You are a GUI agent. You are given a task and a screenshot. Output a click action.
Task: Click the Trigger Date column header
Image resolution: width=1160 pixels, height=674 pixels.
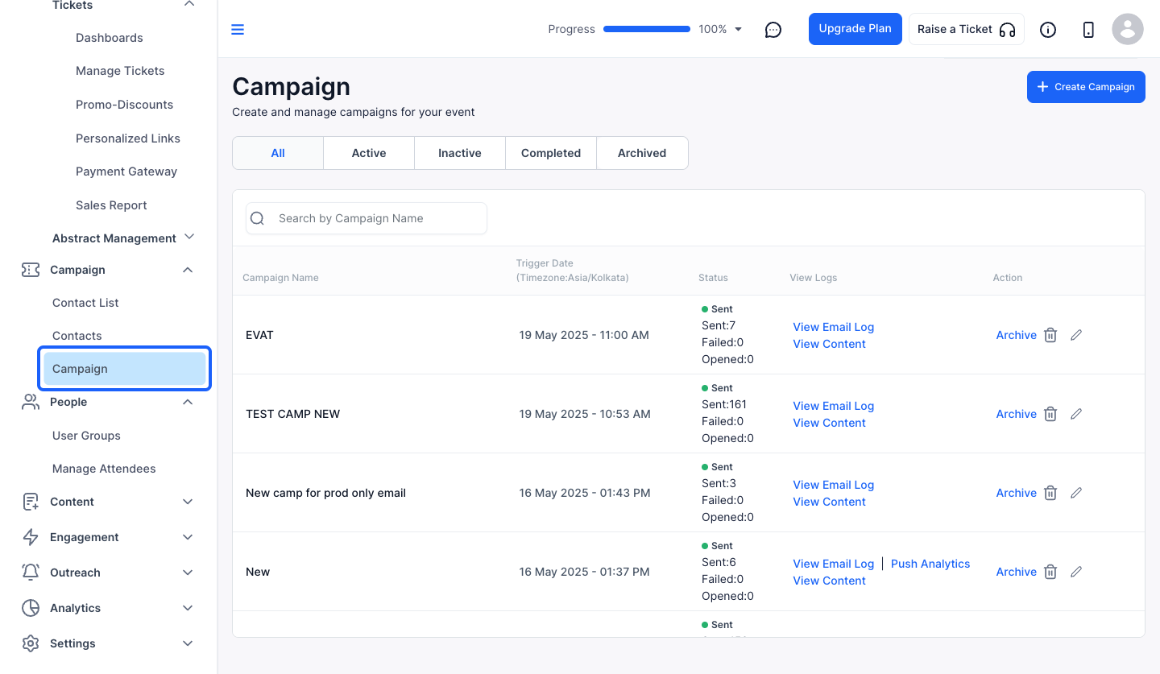[x=573, y=271]
